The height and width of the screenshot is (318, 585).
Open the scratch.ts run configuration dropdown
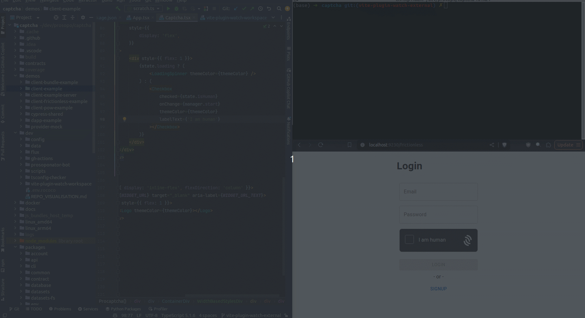point(144,9)
